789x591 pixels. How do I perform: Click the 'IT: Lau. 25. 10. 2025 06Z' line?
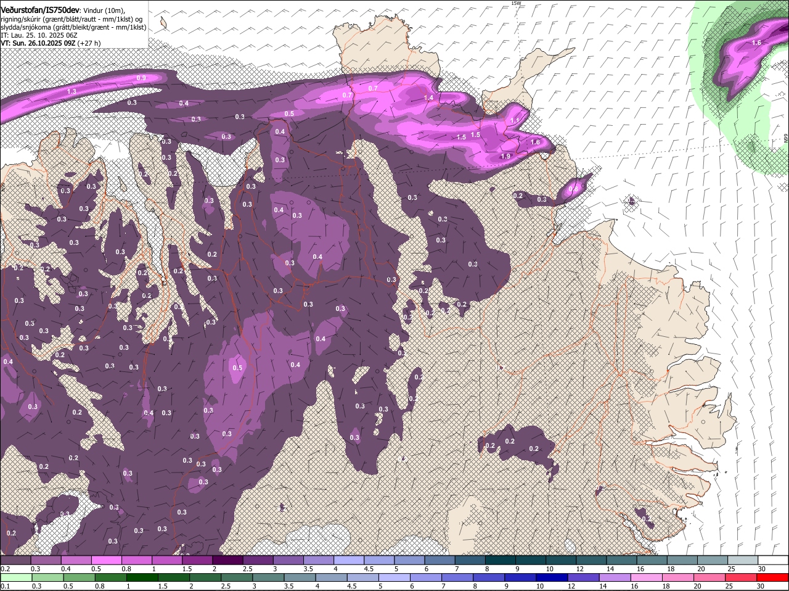coord(39,35)
